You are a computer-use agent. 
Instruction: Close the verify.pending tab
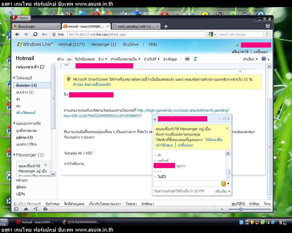tap(157, 26)
